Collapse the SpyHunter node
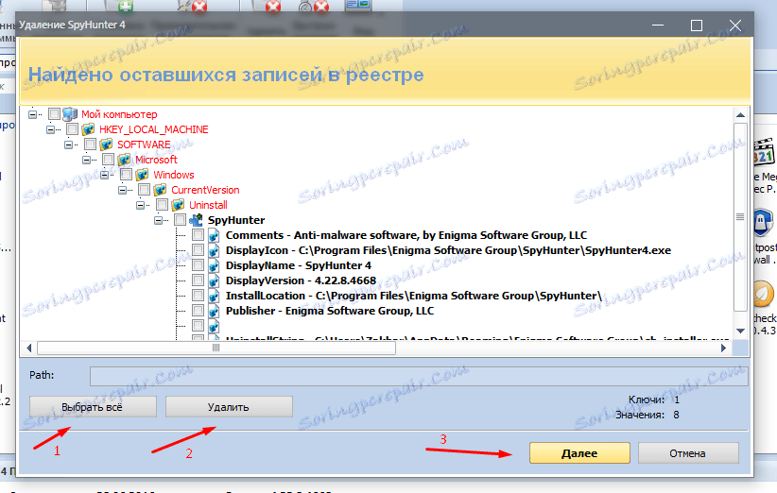 coord(159,220)
